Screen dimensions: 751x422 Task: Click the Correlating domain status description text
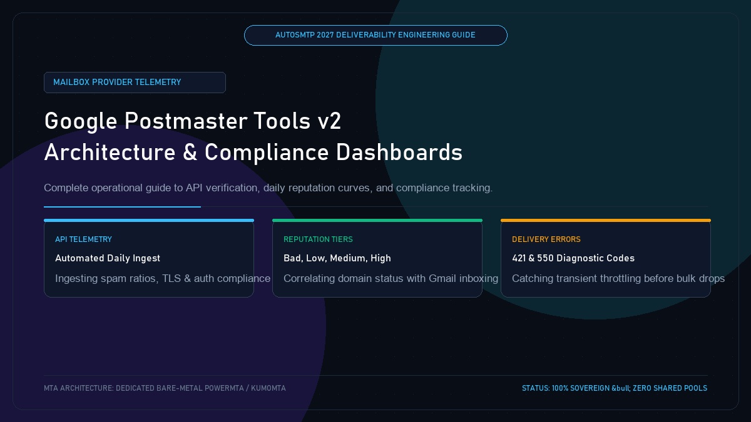click(x=391, y=278)
